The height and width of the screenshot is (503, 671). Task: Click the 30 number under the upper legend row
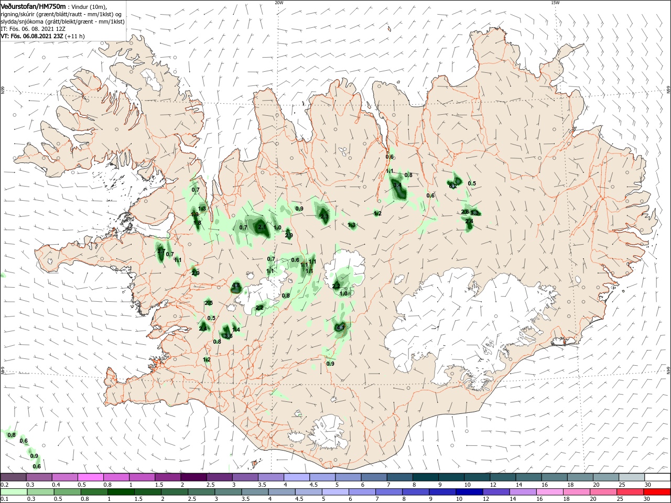[647, 485]
